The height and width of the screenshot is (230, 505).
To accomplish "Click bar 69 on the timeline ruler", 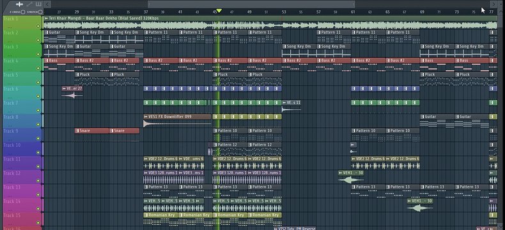I will (422, 12).
